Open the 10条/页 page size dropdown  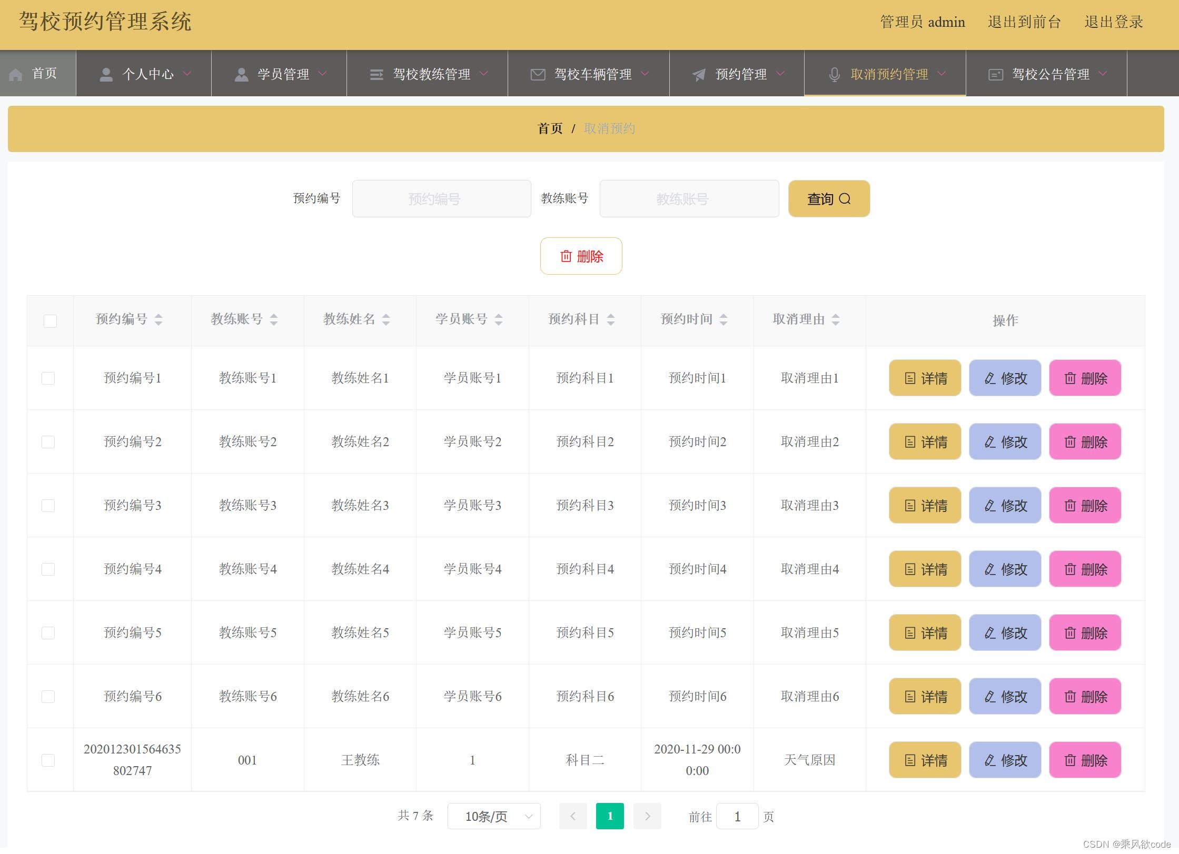494,817
